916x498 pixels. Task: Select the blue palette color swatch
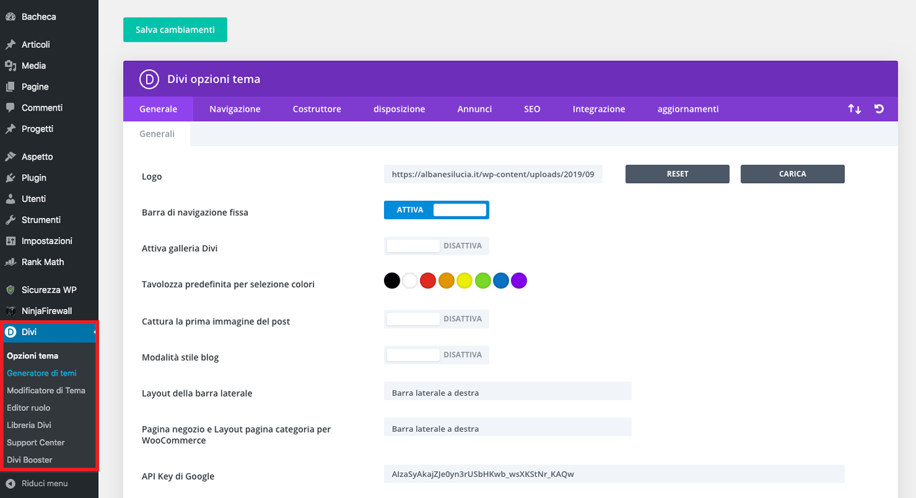tap(501, 281)
